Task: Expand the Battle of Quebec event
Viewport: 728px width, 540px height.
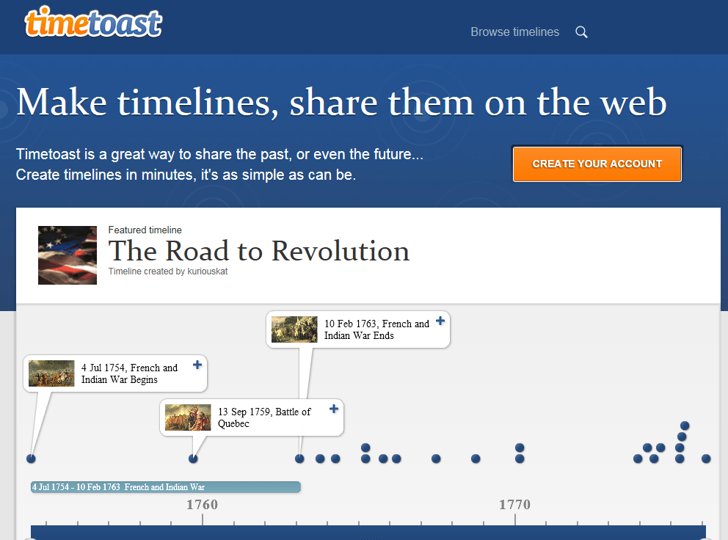Action: pos(333,409)
